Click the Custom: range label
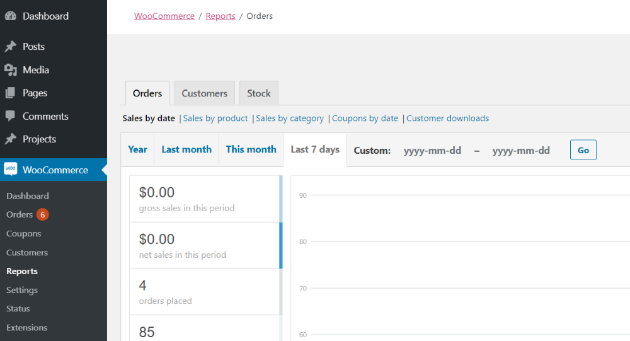Screen dimensions: 630x341 coord(372,151)
